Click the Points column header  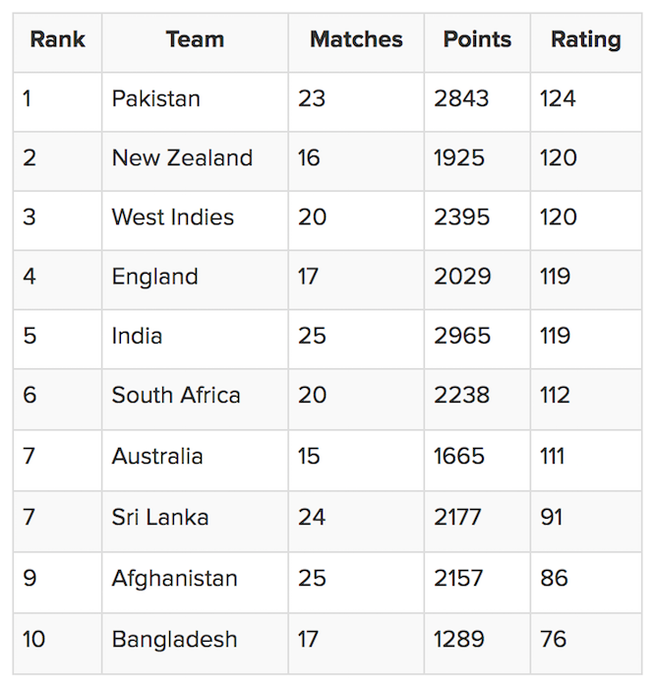click(477, 40)
